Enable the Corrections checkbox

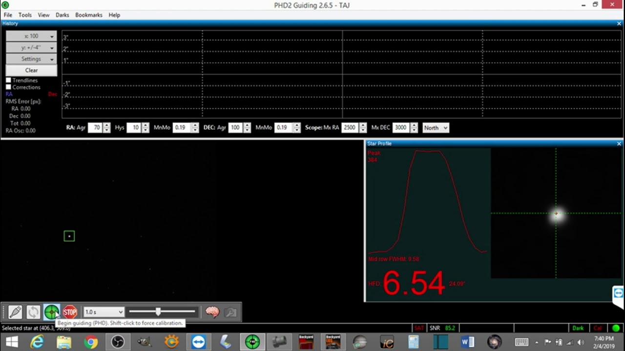coord(8,87)
